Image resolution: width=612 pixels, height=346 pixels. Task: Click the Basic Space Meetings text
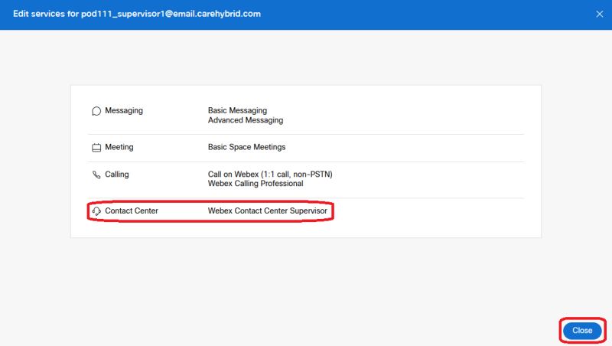(x=246, y=147)
